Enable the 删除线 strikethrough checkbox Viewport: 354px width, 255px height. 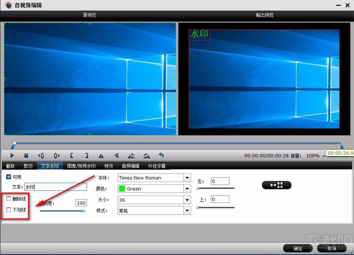click(9, 198)
